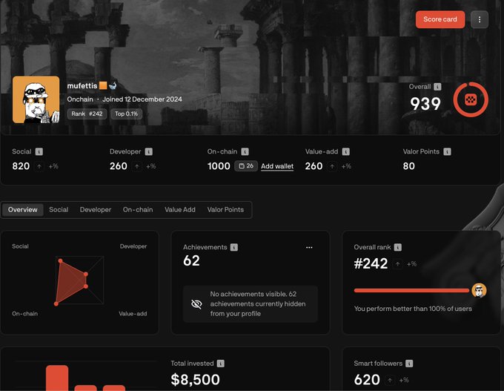The image size is (504, 391).
Task: Switch to the On-chain tab
Action: [138, 209]
